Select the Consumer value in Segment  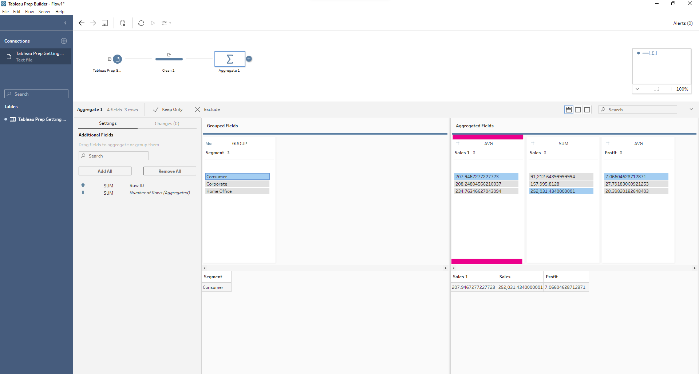click(x=237, y=176)
